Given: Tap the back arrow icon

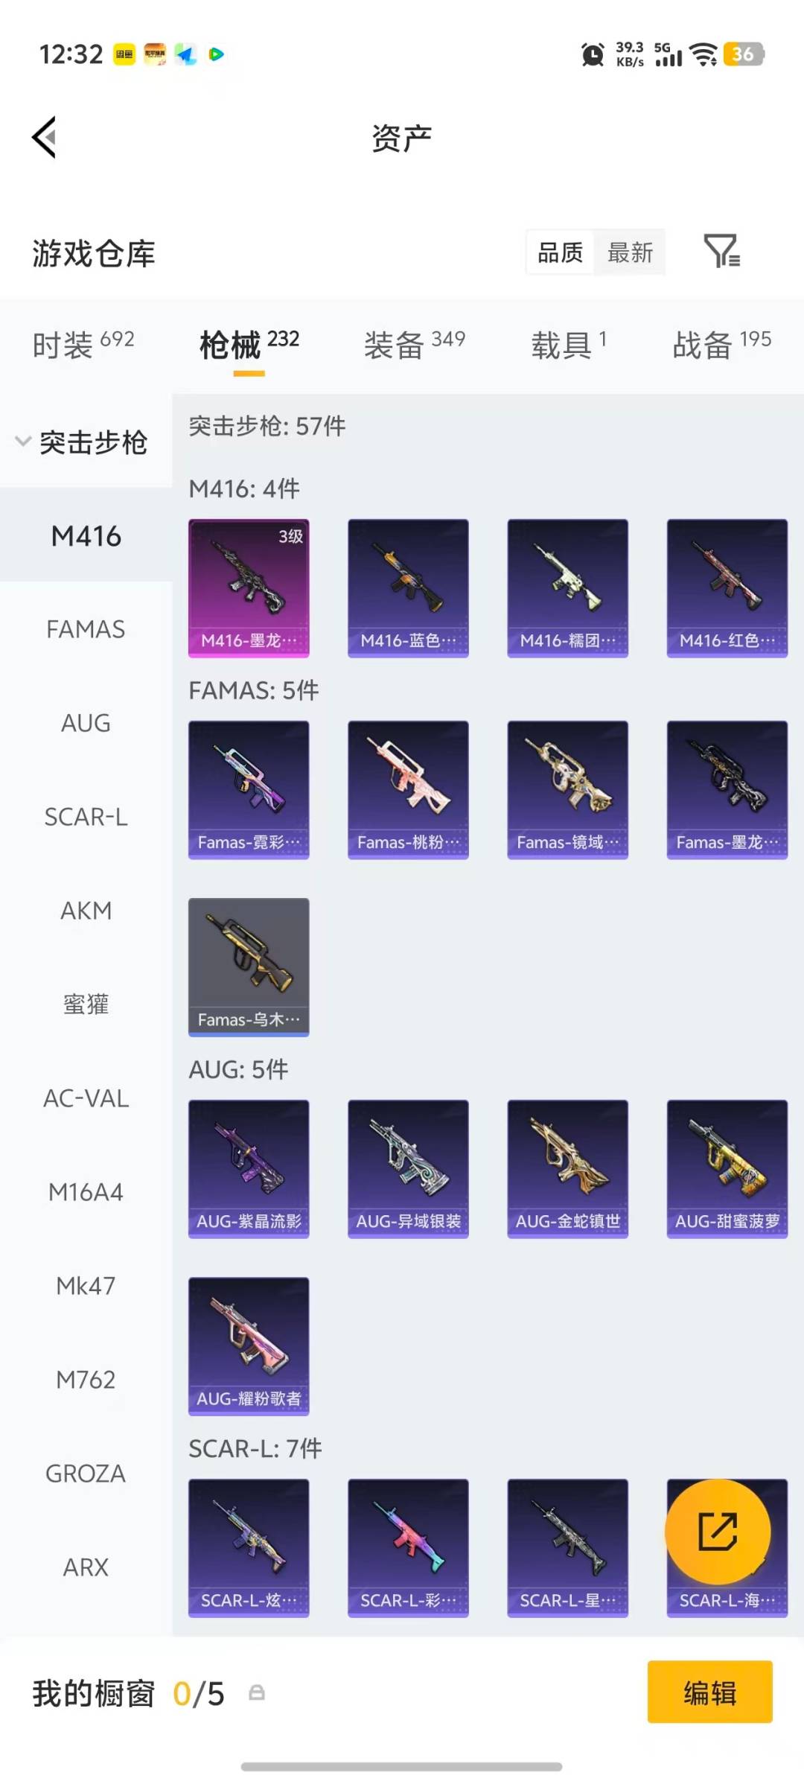Looking at the screenshot, I should click(x=45, y=138).
